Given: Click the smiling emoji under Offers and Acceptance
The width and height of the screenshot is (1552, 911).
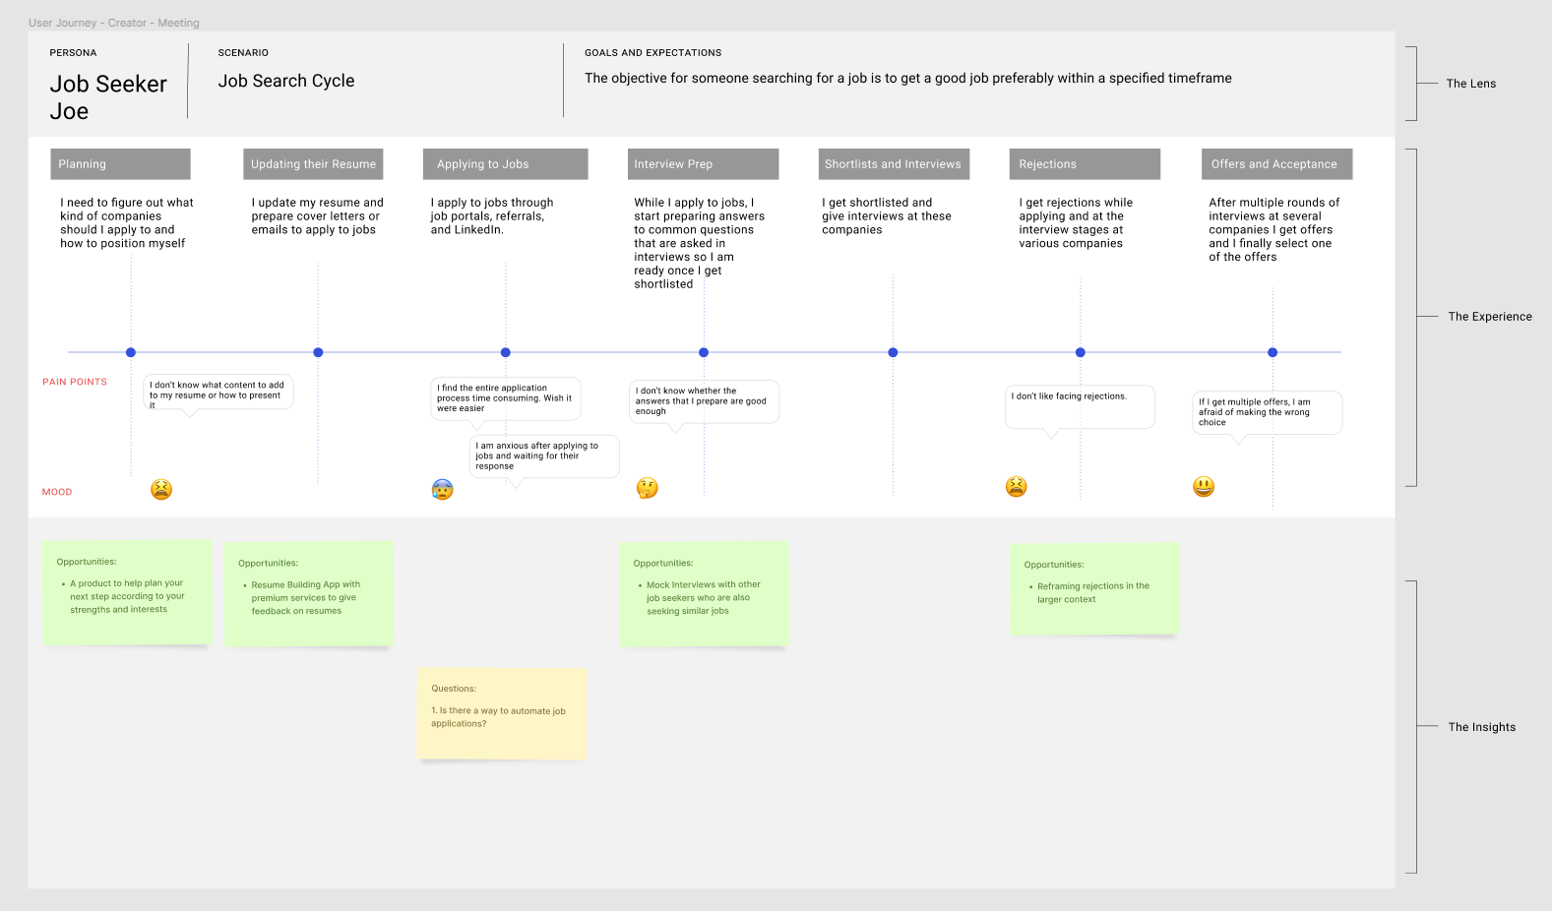Looking at the screenshot, I should (1204, 486).
